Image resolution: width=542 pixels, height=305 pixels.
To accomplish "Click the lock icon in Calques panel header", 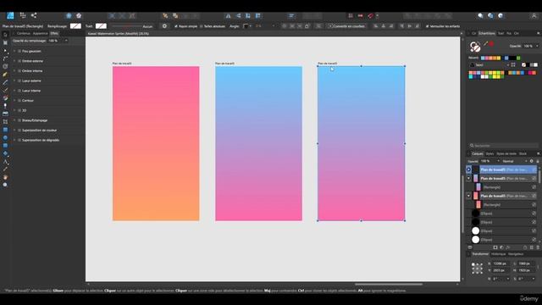I will coord(538,161).
